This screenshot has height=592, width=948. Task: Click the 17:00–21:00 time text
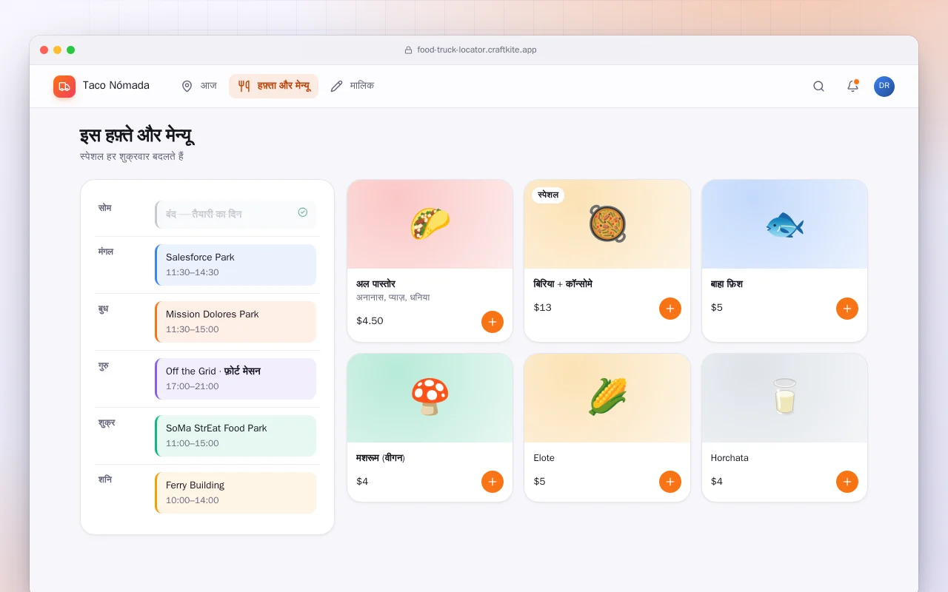point(193,386)
